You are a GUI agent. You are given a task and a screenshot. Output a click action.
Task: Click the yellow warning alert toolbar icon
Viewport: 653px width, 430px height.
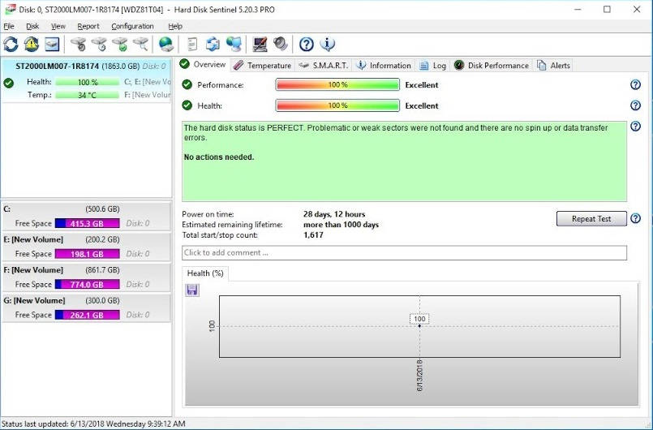[32, 44]
